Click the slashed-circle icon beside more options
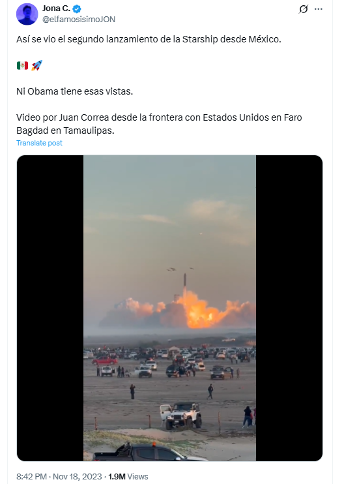344x484 pixels. click(304, 9)
